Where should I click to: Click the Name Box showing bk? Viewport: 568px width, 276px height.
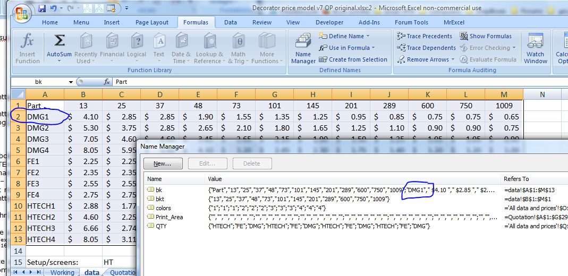coord(39,82)
